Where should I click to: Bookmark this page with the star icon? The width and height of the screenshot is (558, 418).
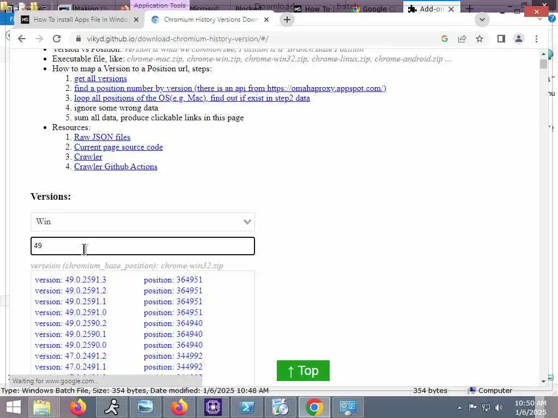tap(480, 39)
